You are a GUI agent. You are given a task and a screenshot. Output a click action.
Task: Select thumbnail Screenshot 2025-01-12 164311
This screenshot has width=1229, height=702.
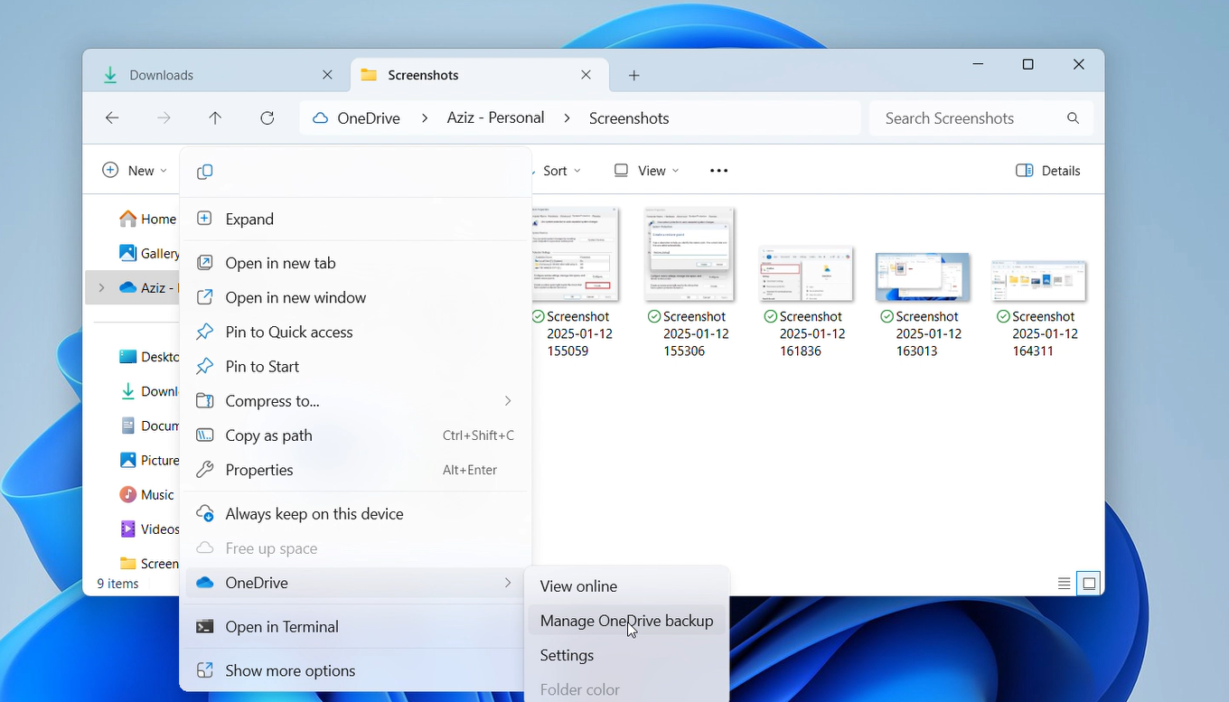point(1038,281)
